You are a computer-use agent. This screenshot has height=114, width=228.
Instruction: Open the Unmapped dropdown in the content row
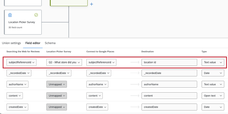tap(56, 95)
